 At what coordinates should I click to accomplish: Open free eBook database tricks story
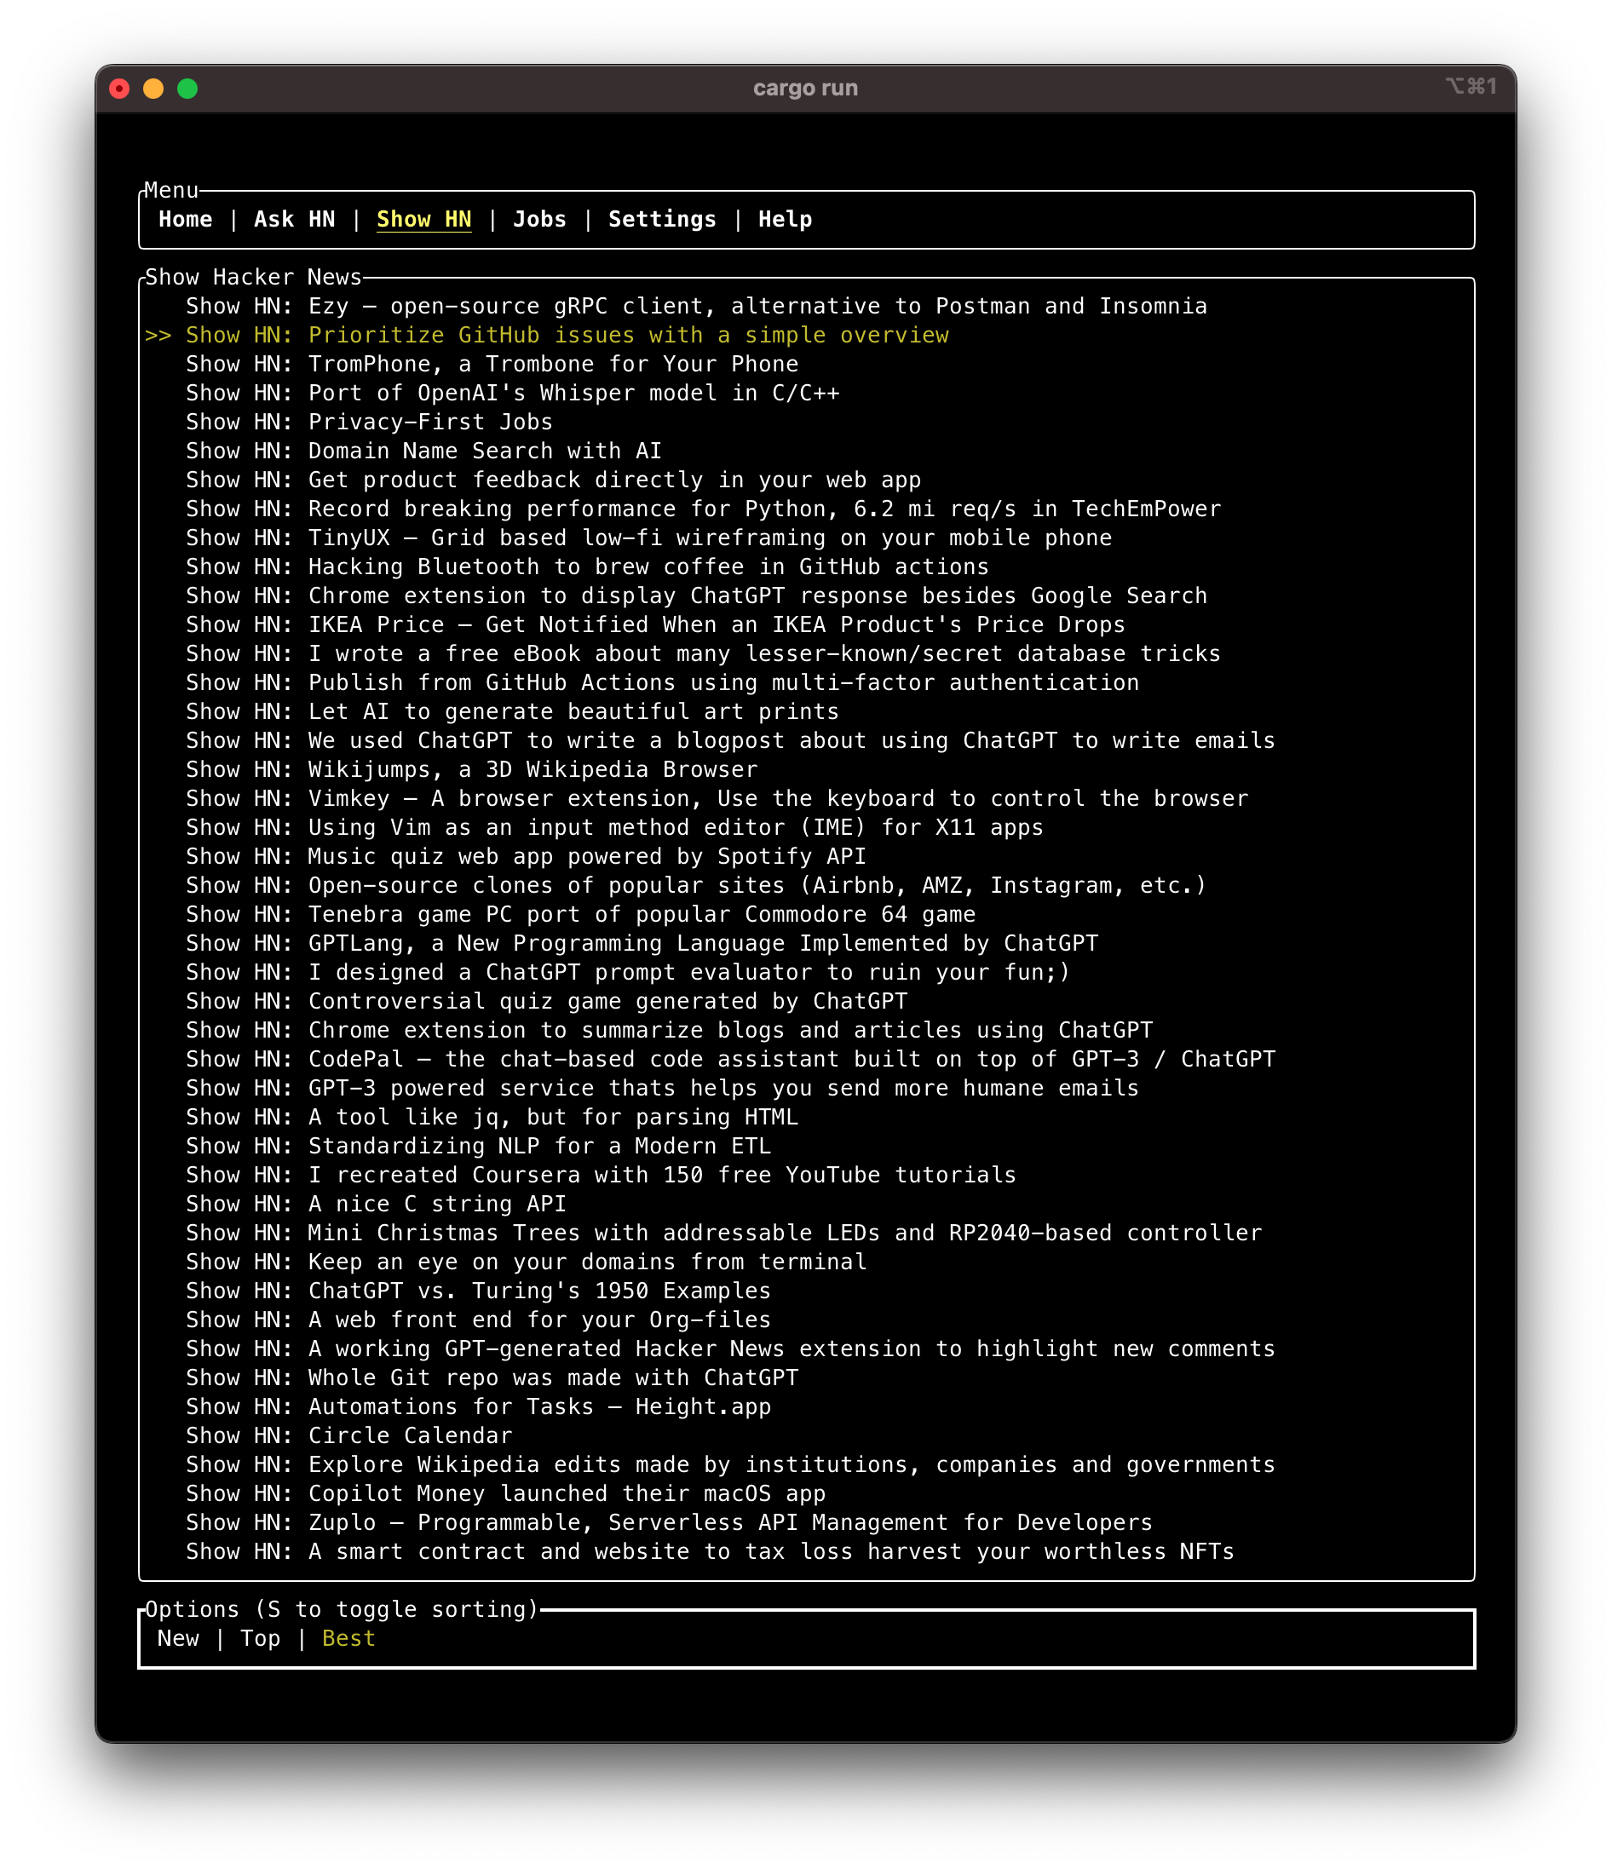[x=704, y=653]
